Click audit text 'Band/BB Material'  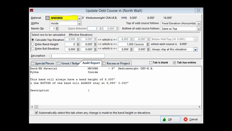pos(44,68)
